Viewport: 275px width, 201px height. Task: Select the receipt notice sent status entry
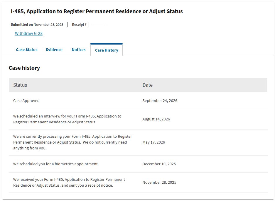coord(69,183)
